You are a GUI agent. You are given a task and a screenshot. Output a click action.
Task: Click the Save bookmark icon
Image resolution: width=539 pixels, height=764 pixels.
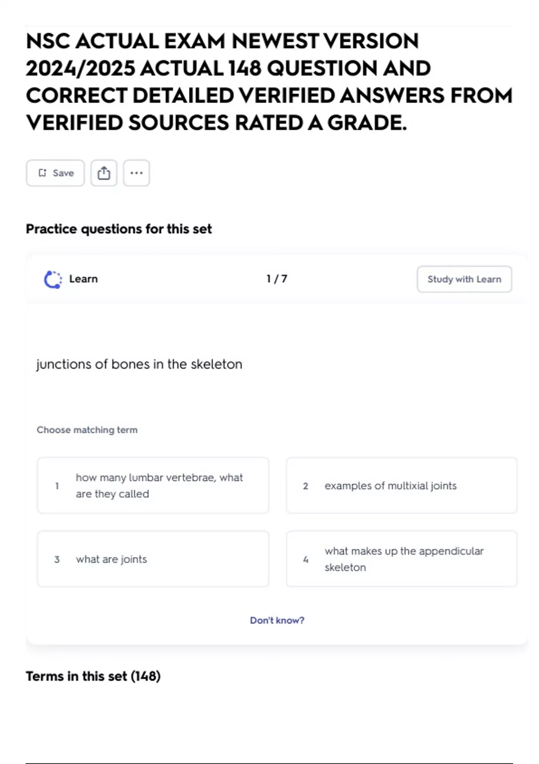point(42,173)
